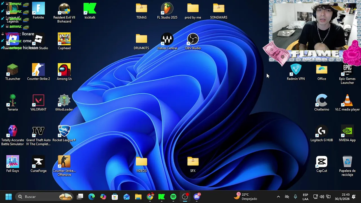This screenshot has width=361, height=203.
Task: Launch Resident Evil VII Biohazard shortcut
Action: pyautogui.click(x=64, y=13)
